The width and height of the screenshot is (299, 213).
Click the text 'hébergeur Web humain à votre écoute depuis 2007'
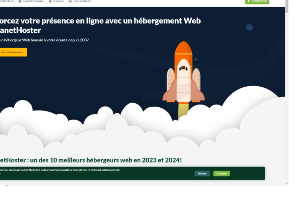pyautogui.click(x=46, y=40)
